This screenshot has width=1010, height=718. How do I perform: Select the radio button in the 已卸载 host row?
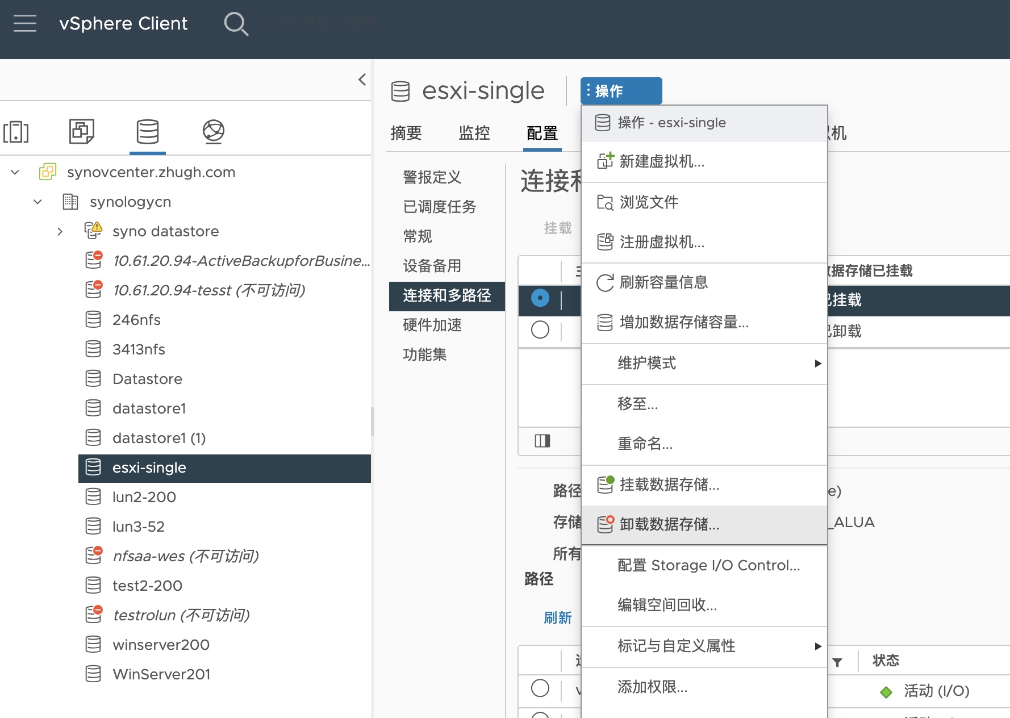540,330
